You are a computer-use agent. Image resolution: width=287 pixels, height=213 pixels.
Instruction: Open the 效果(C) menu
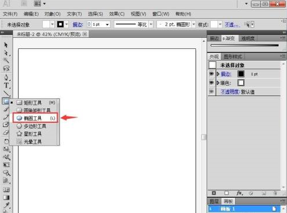click(117, 14)
